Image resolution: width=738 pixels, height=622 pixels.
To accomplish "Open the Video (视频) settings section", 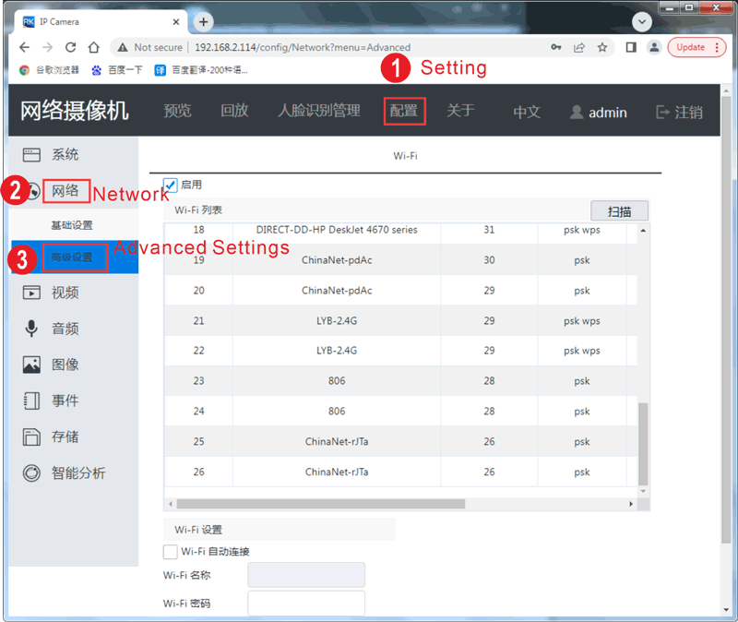I will (65, 293).
